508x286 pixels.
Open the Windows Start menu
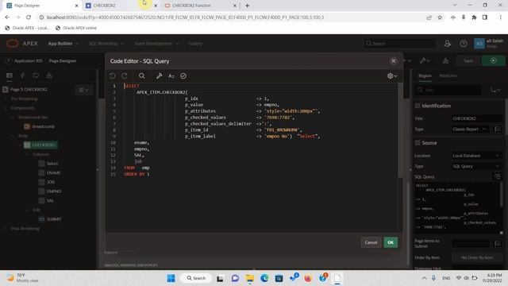tap(171, 278)
